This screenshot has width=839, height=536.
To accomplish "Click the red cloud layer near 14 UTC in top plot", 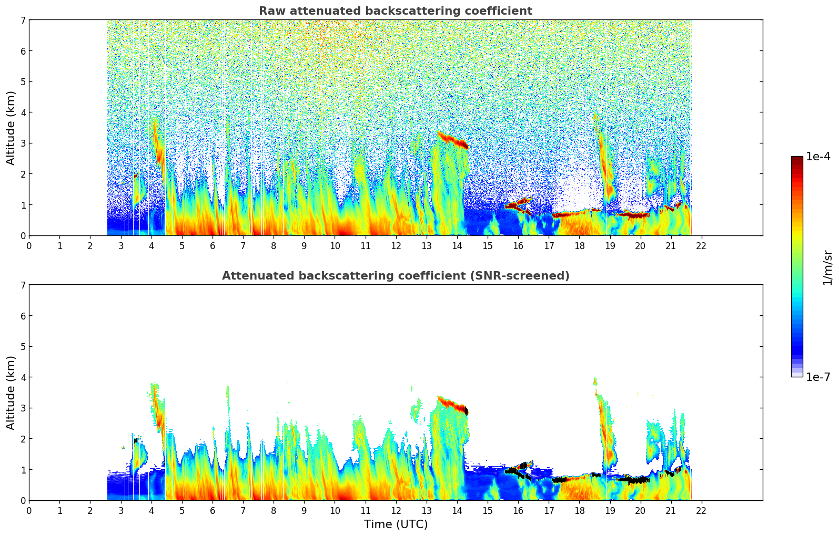I will coord(452,140).
